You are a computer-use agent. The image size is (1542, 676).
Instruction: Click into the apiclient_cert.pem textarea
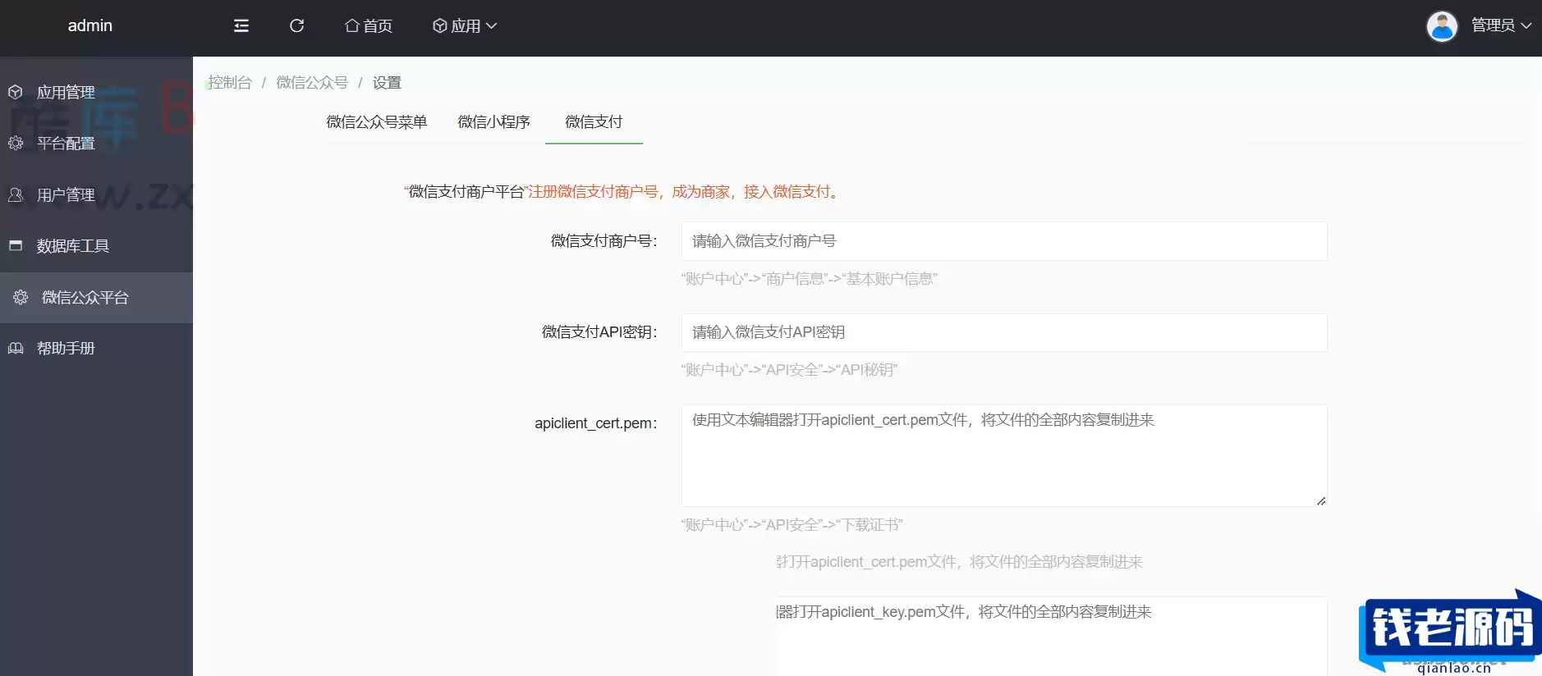coord(1004,455)
